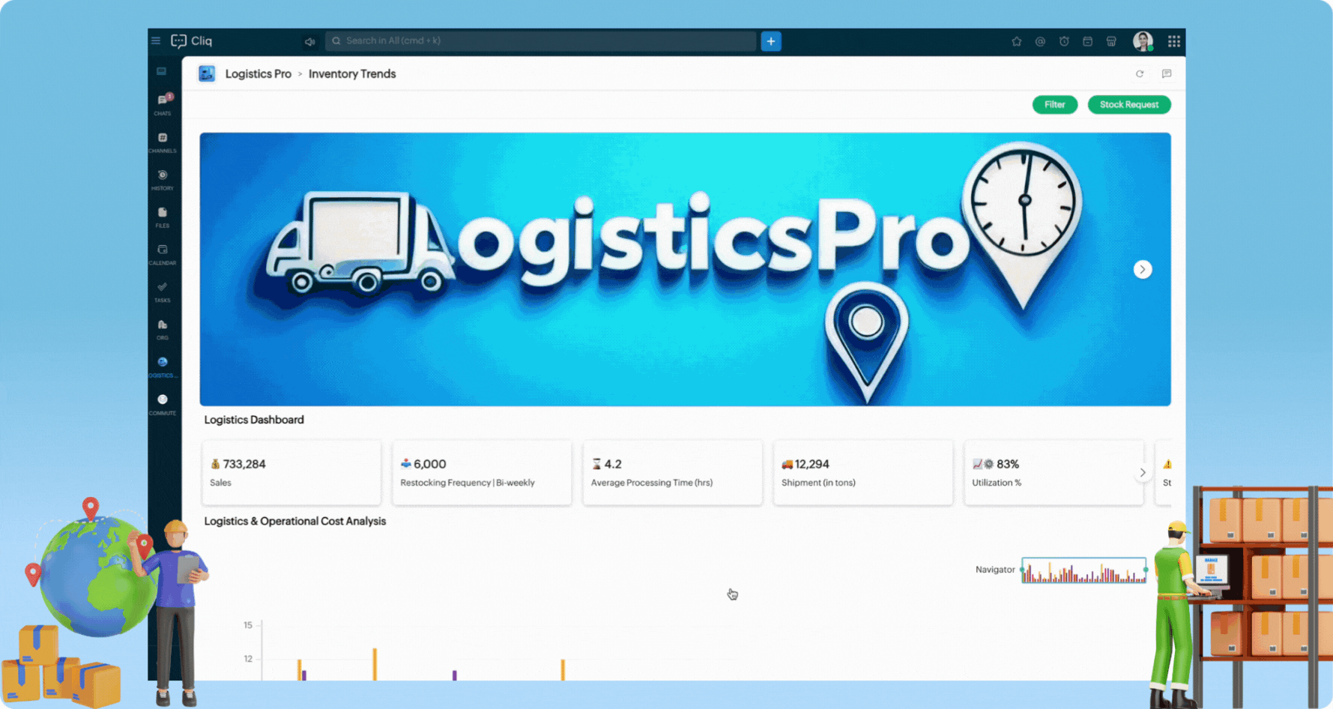1333x709 pixels.
Task: Open Tasks in the sidebar
Action: 163,292
